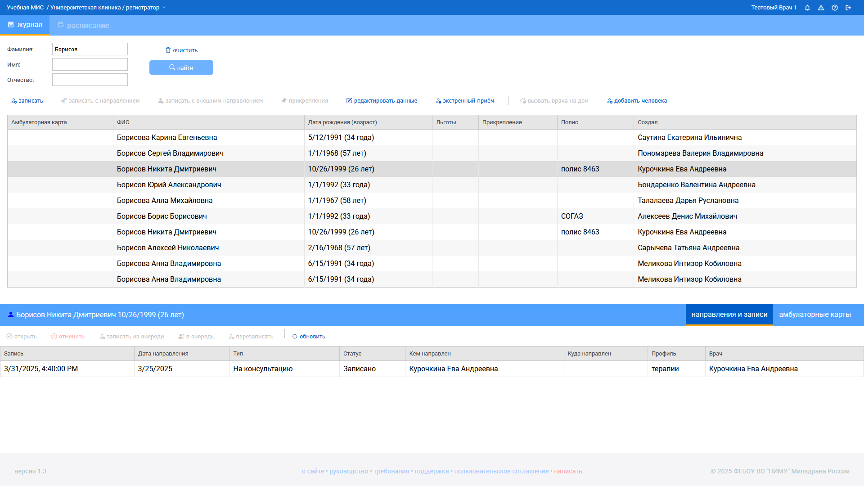Image resolution: width=864 pixels, height=486 pixels.
Task: Click 'написать' footer link
Action: (568, 471)
